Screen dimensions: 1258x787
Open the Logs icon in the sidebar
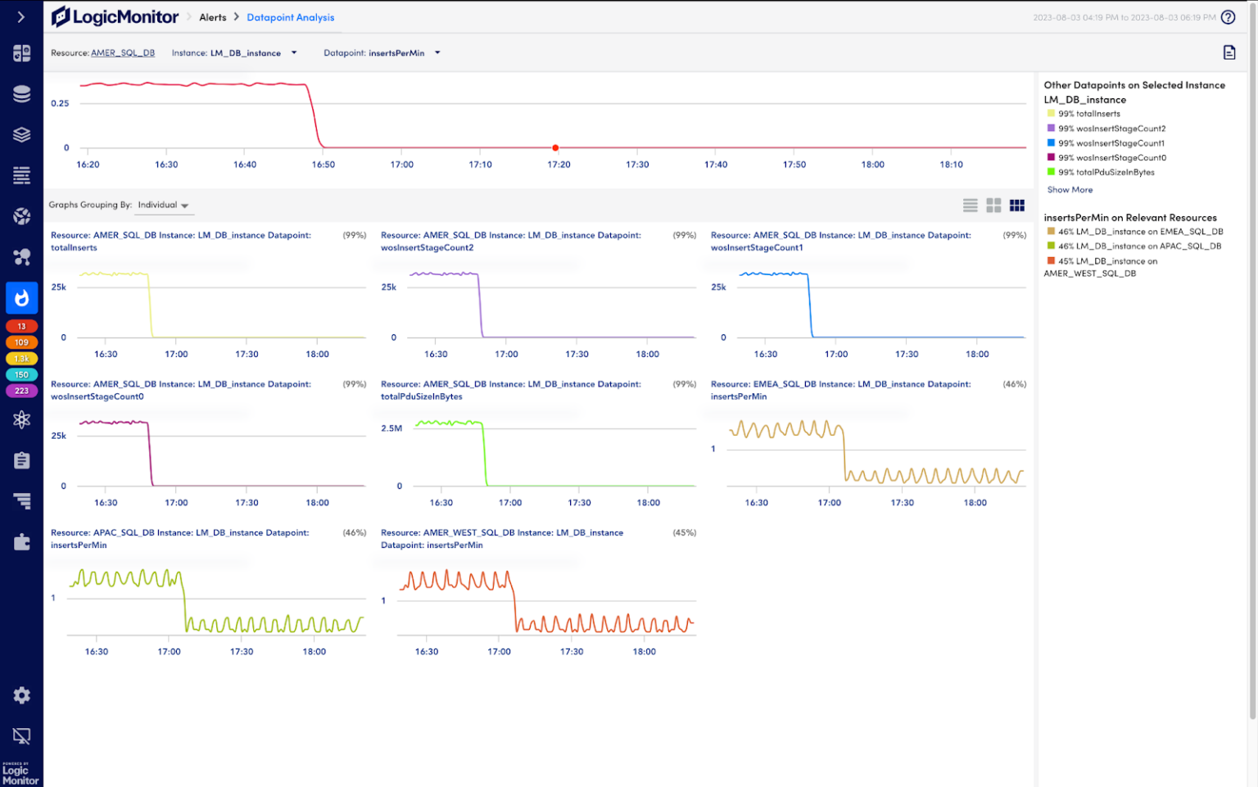tap(21, 174)
